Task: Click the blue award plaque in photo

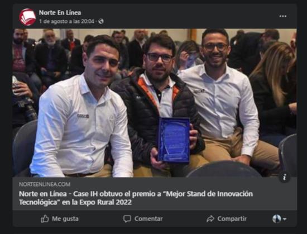Action: point(174,140)
